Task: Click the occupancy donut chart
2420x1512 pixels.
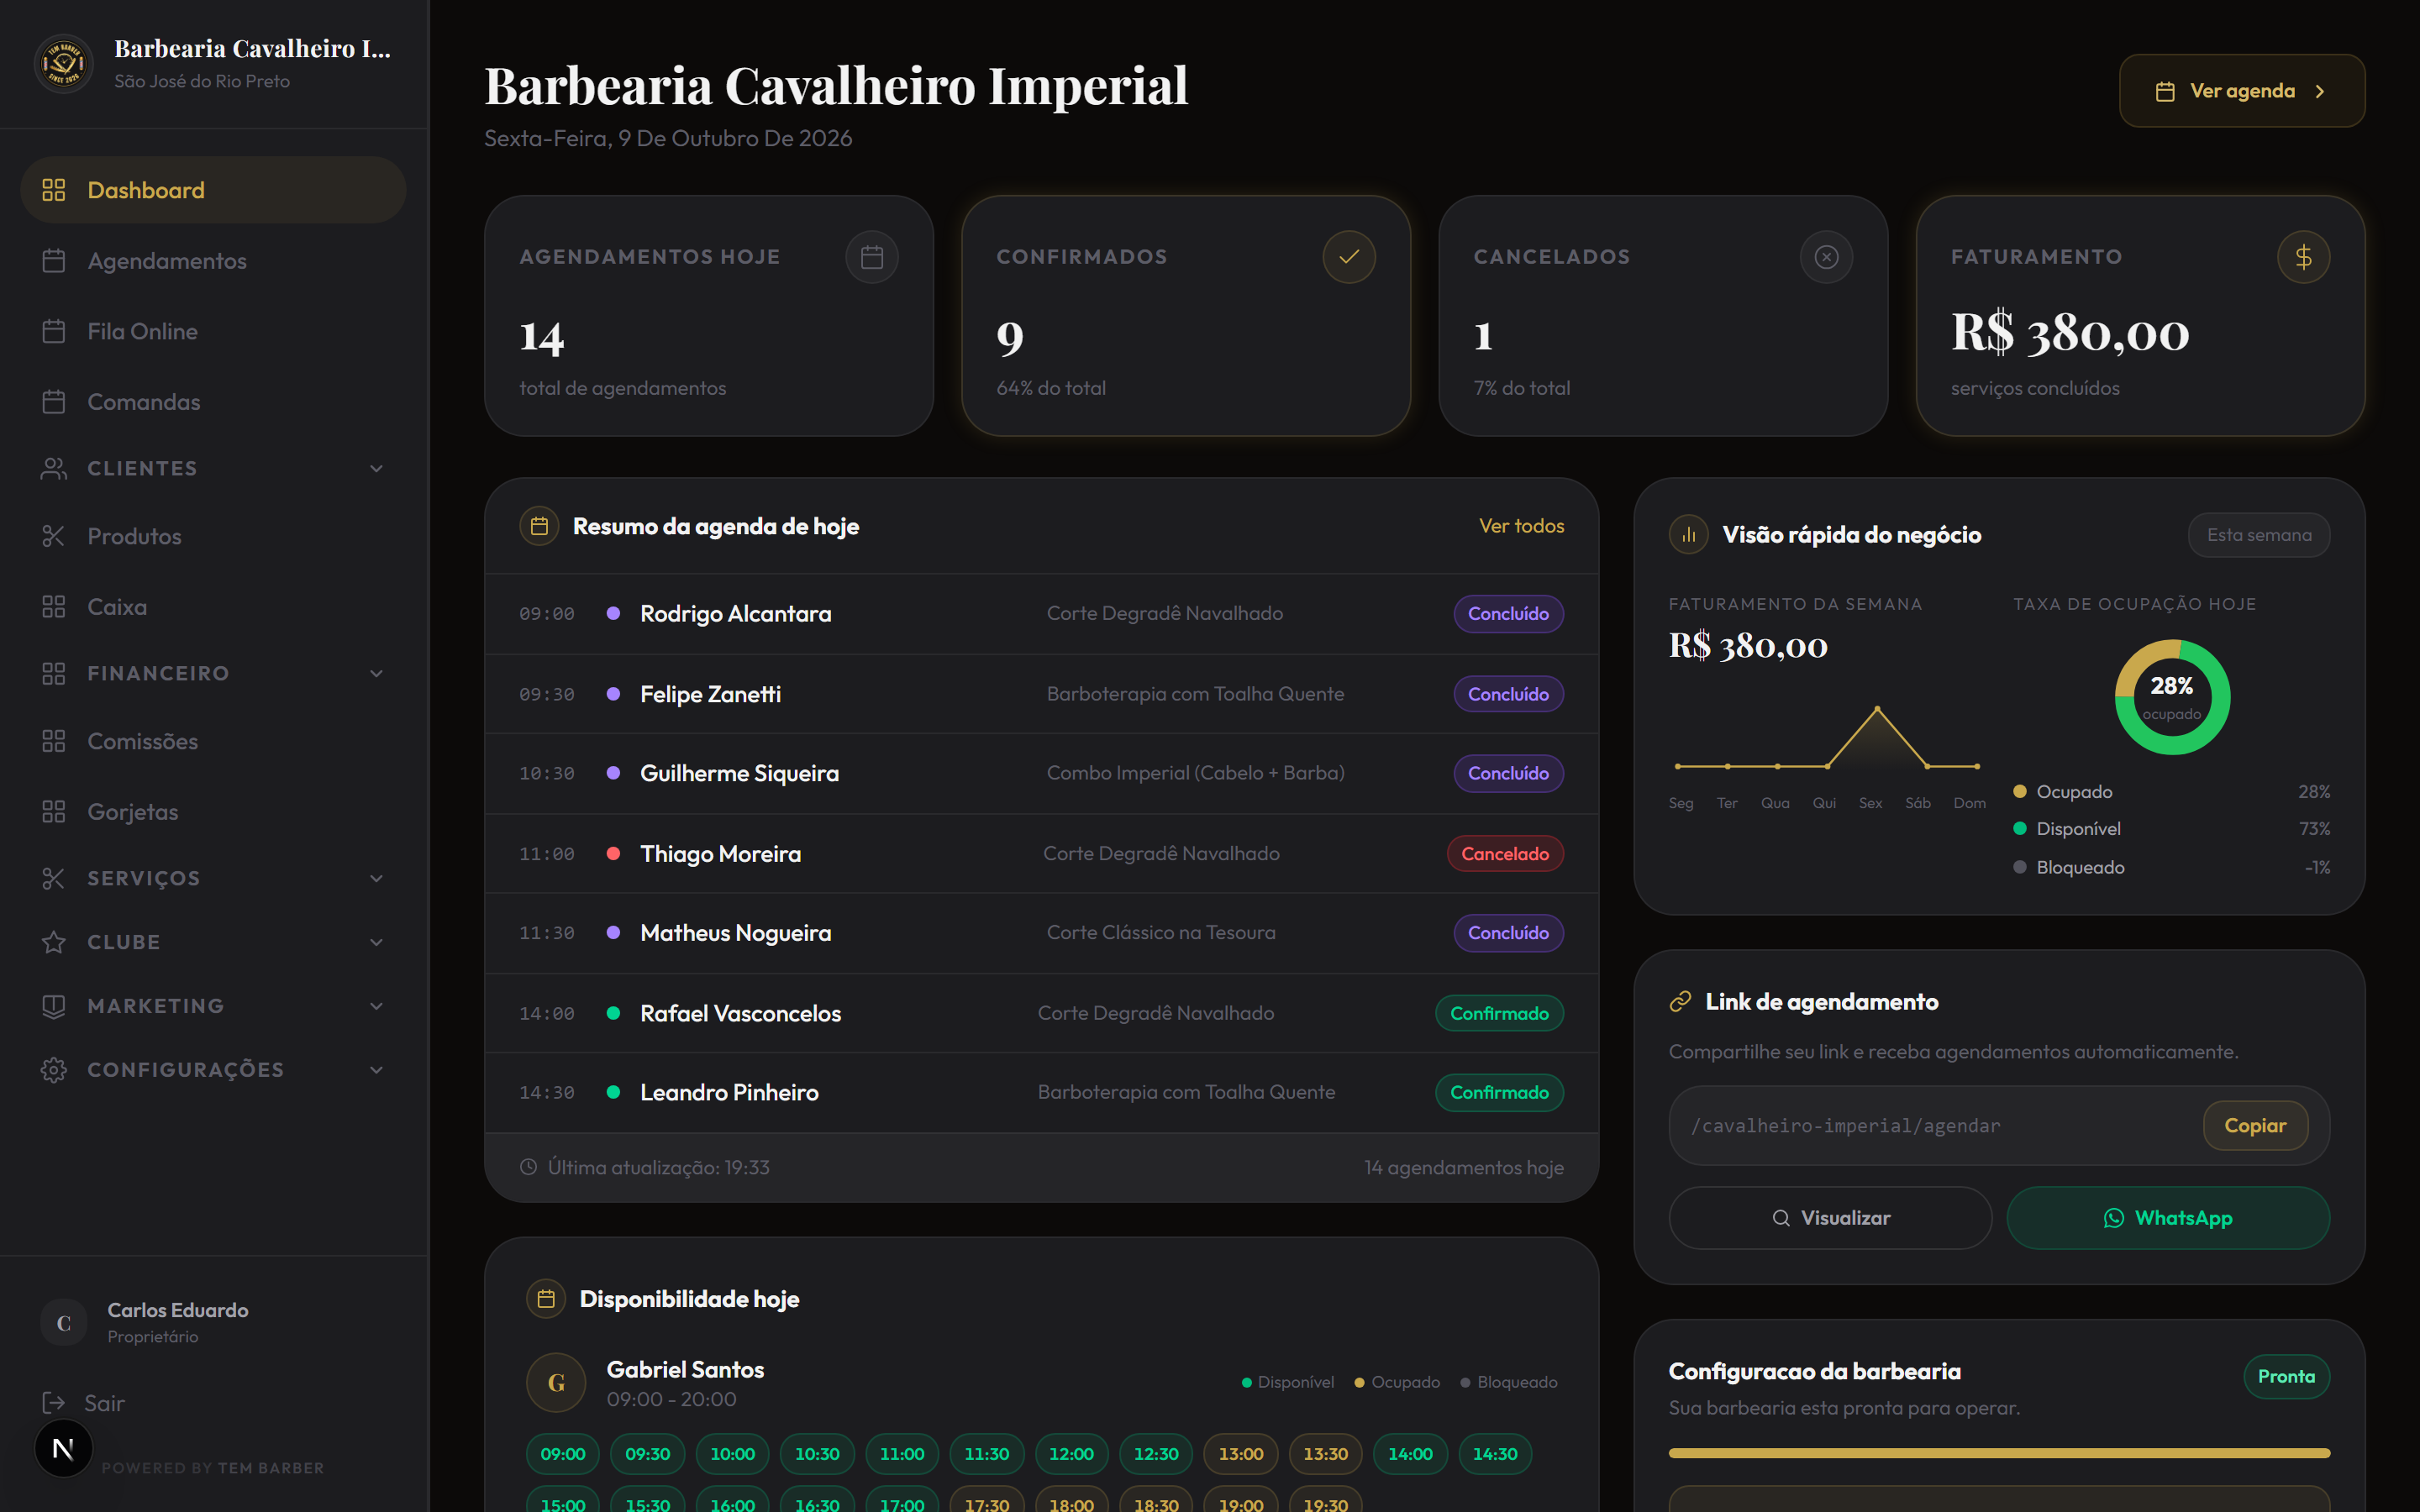Action: [x=2171, y=697]
